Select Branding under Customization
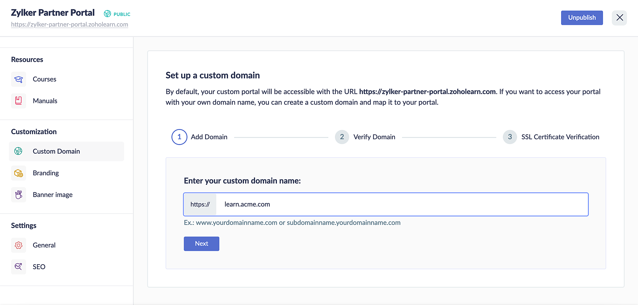The image size is (638, 305). [x=46, y=173]
